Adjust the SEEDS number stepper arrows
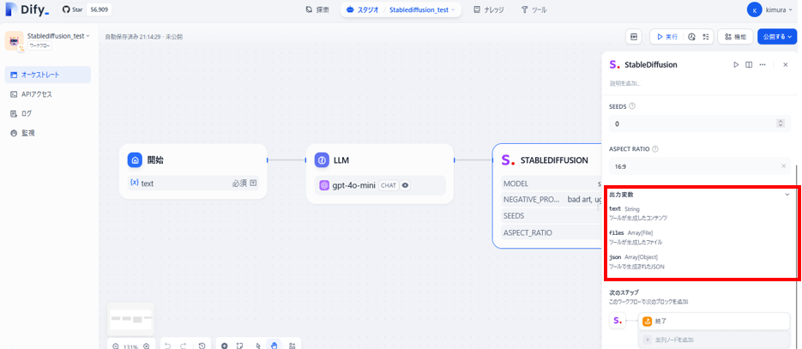802x349 pixels. coord(780,123)
